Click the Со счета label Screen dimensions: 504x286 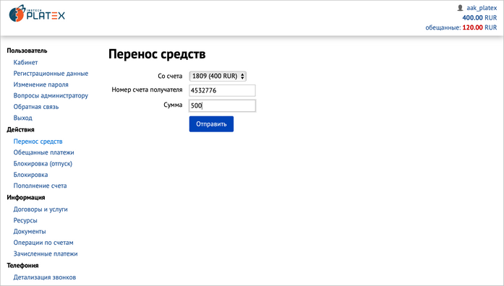pyautogui.click(x=170, y=76)
